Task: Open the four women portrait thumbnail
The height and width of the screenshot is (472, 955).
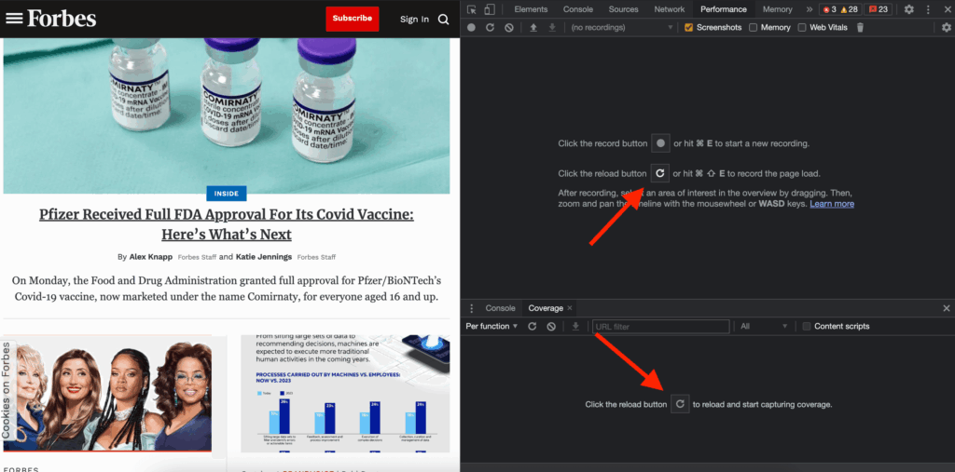Action: click(x=107, y=394)
